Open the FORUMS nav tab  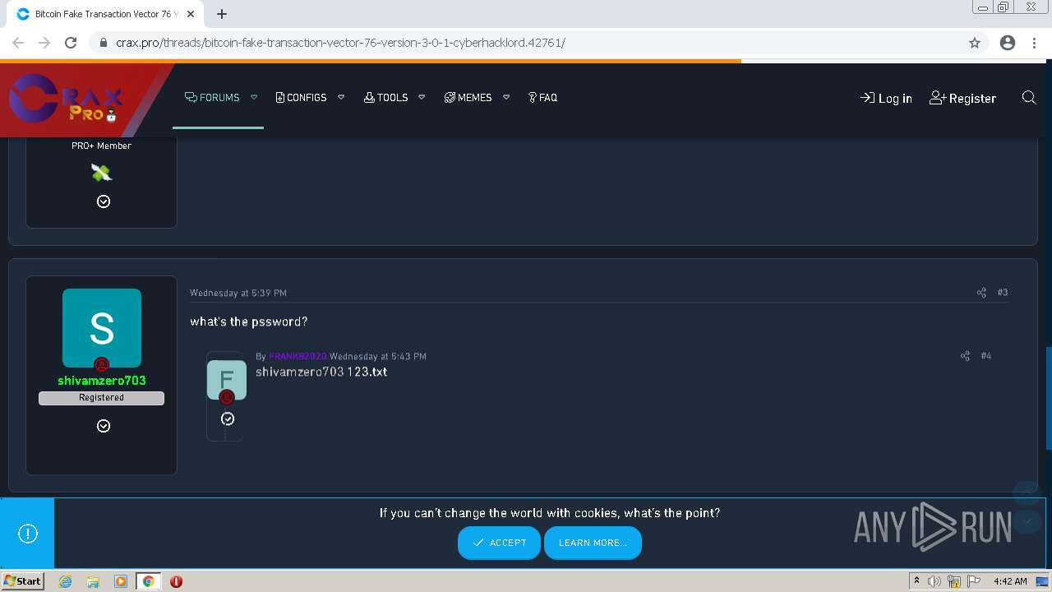[x=212, y=97]
